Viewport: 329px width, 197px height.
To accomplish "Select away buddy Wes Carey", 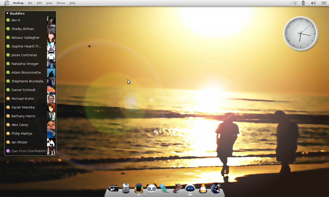I will [x=30, y=125].
